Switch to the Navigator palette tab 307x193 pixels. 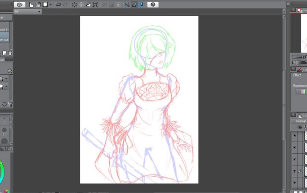302,10
